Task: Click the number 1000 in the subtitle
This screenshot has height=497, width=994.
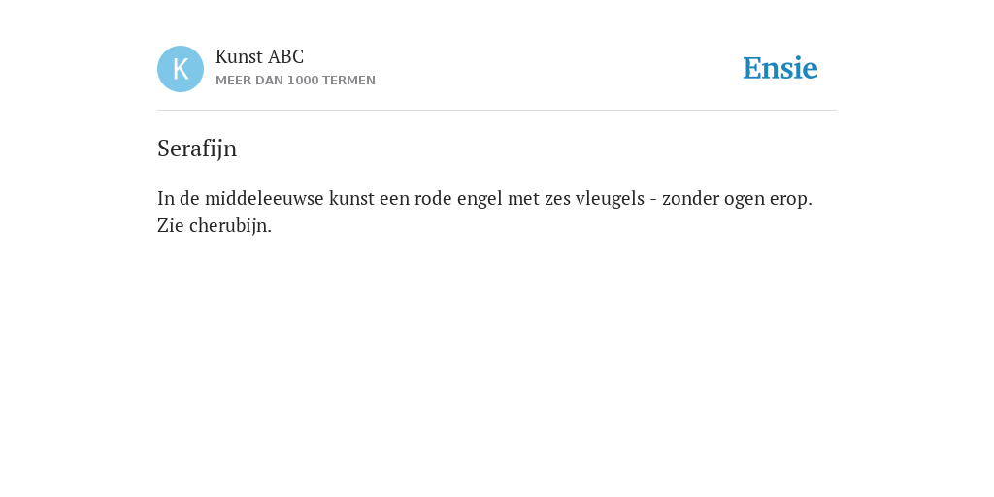Action: 303,81
